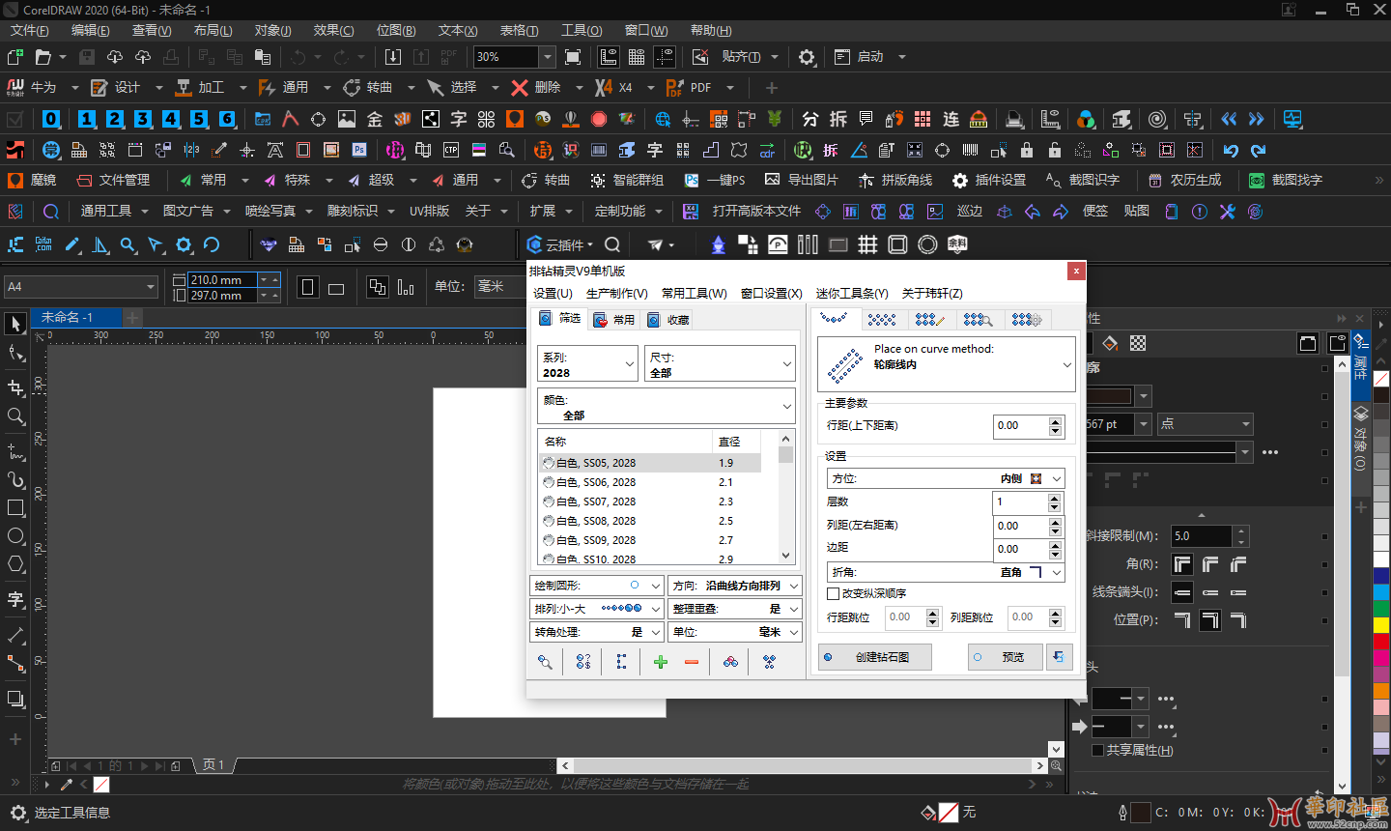This screenshot has width=1391, height=831.
Task: Open the 方向 沿曲线方向排列 dropdown
Action: click(735, 586)
